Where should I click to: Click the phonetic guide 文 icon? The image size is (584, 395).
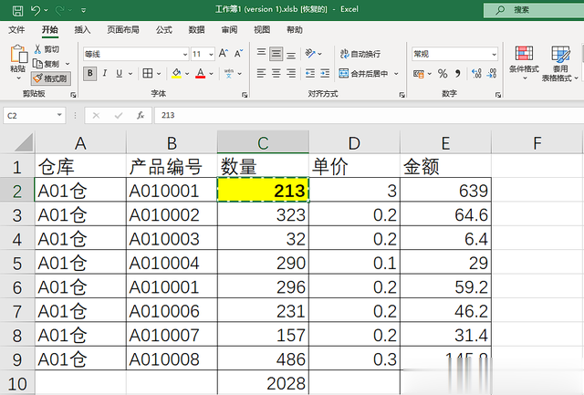(229, 73)
